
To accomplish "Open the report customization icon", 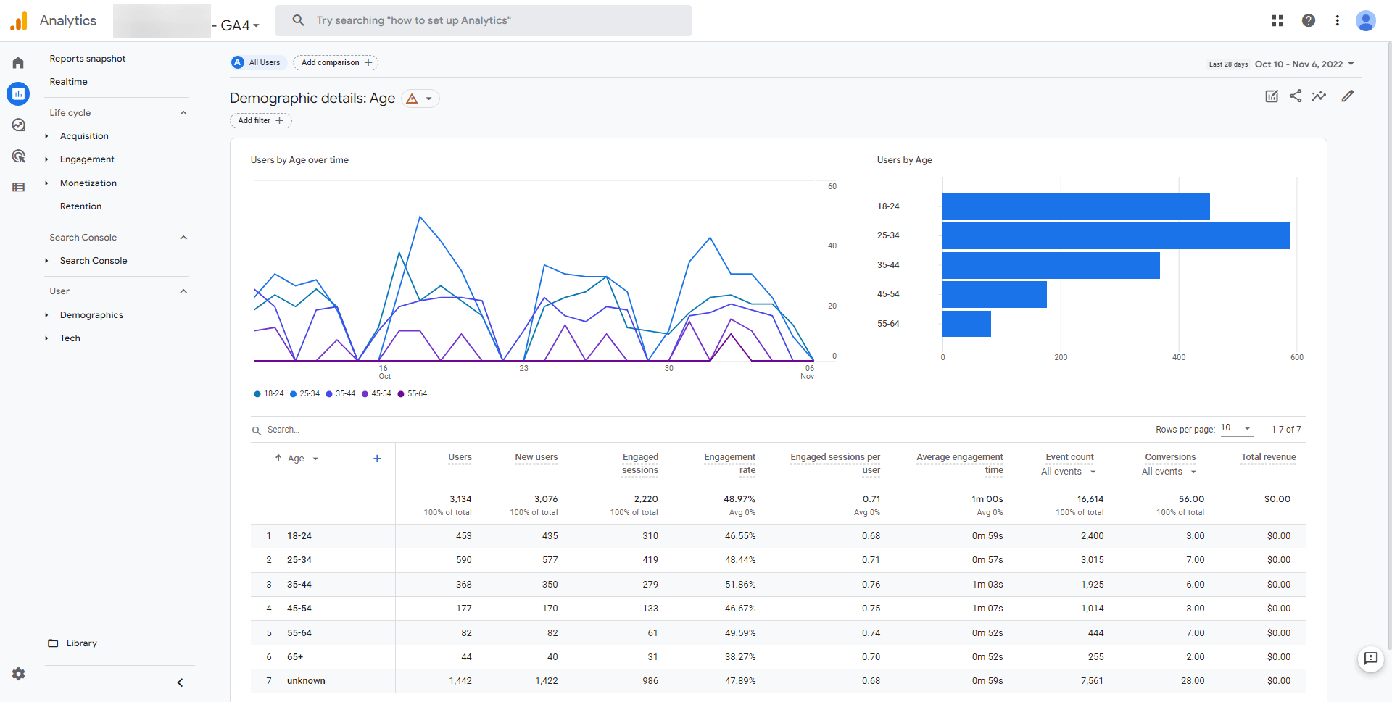I will point(1272,96).
